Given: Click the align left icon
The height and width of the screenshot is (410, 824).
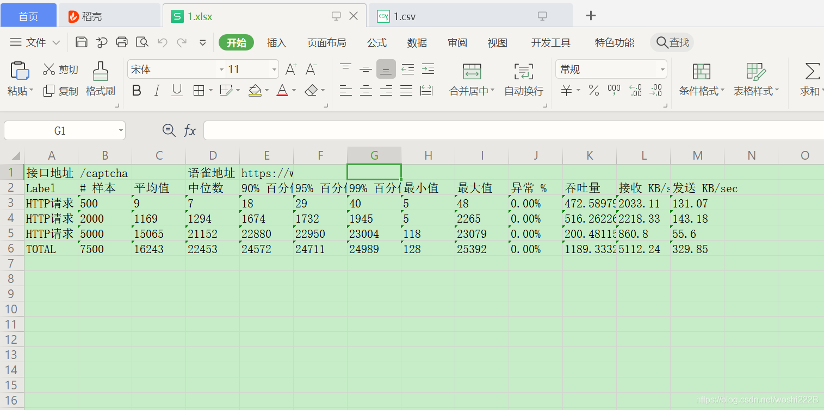Looking at the screenshot, I should 345,91.
